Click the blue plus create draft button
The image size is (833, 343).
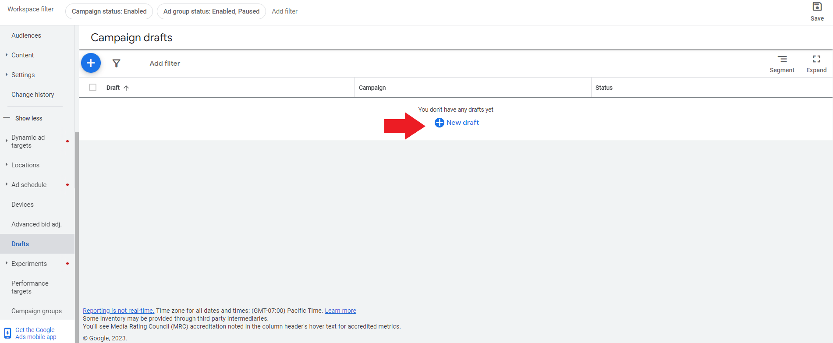(x=91, y=63)
